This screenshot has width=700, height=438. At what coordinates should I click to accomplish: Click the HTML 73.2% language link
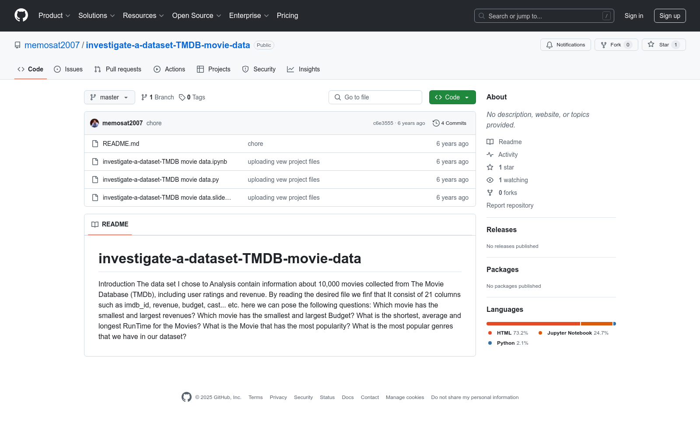(508, 333)
